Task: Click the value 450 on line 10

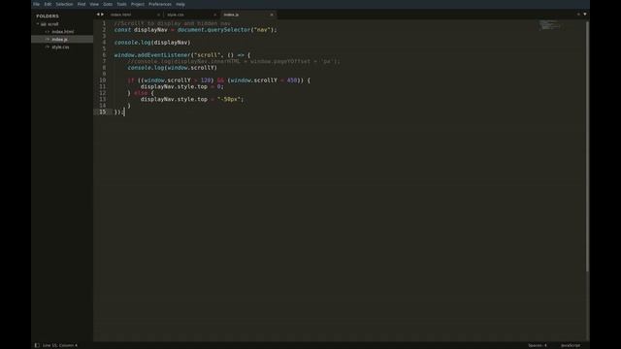Action: 292,80
